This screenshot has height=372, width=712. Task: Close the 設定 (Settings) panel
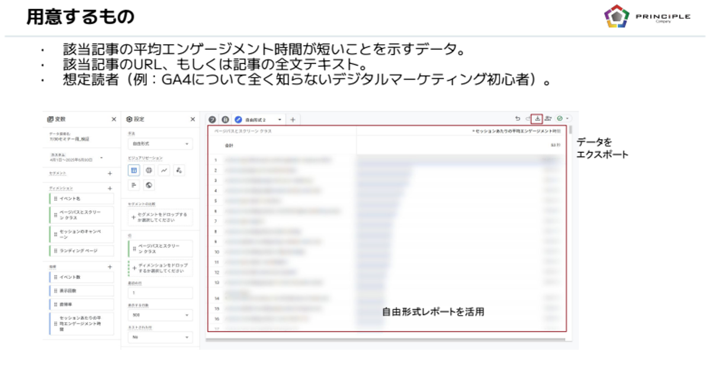pos(192,119)
